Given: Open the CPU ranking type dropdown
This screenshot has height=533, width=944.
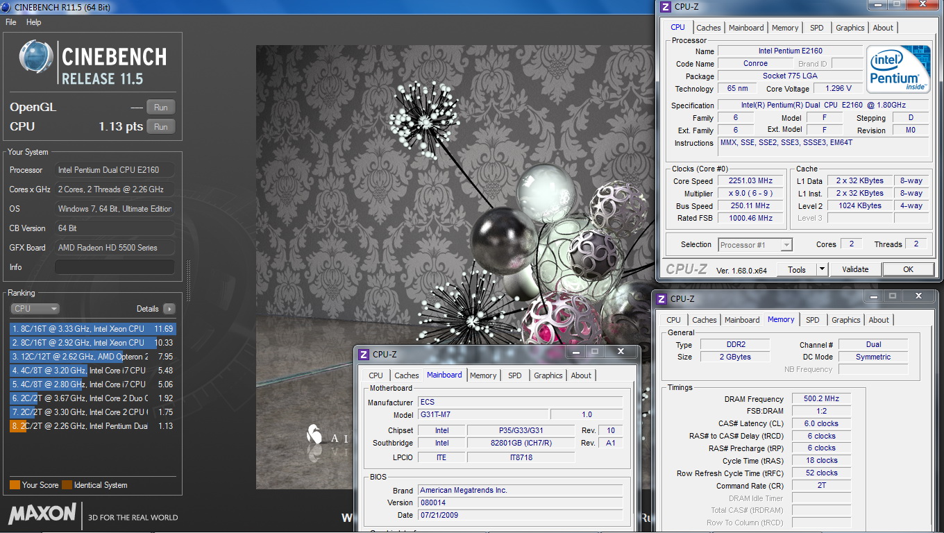Looking at the screenshot, I should [35, 309].
